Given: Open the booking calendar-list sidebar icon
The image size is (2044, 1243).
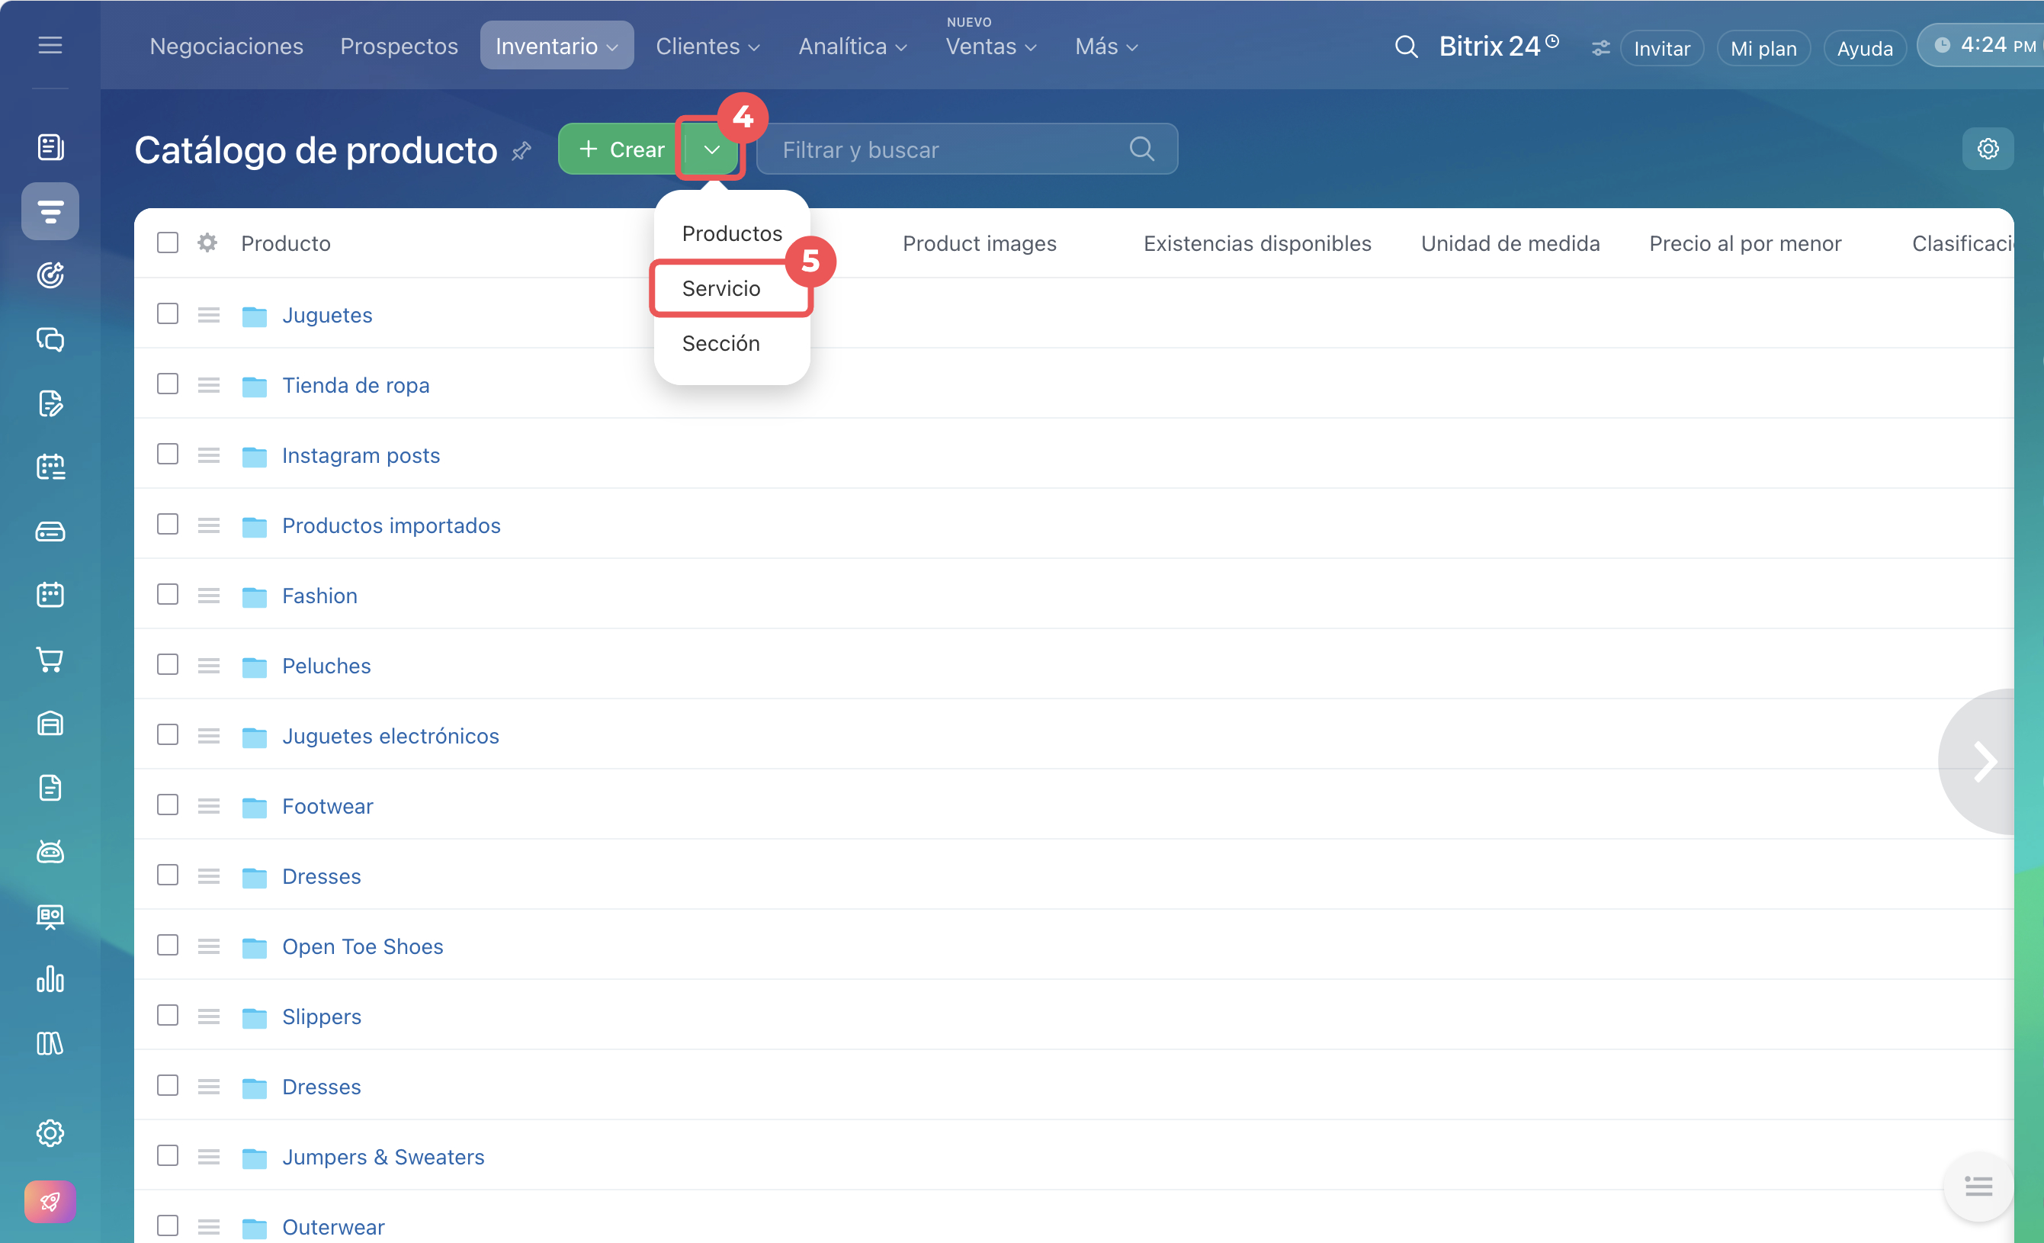Looking at the screenshot, I should tap(50, 467).
